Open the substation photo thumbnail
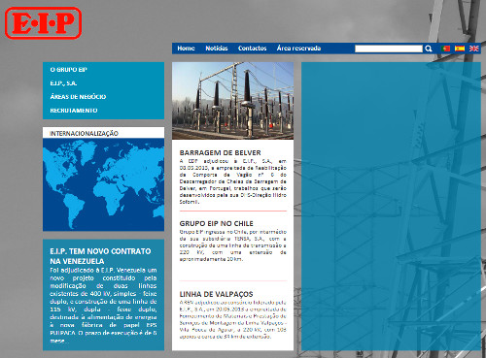This screenshot has height=358, width=486. [232, 101]
